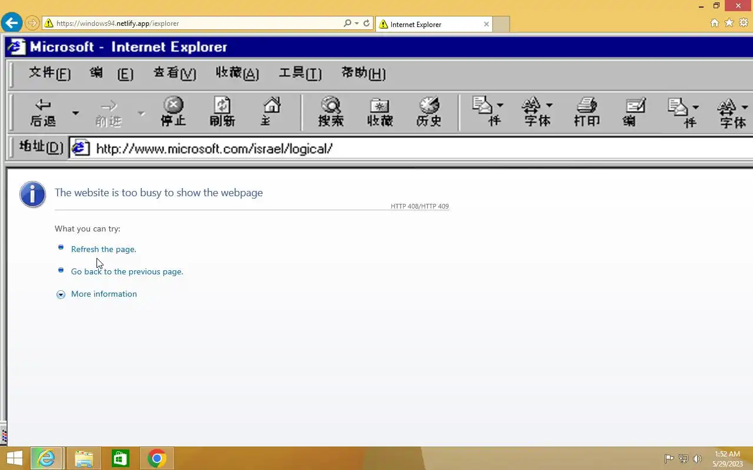Click the page icon beside the address URL
Screen dimensions: 753x470
click(x=81, y=148)
